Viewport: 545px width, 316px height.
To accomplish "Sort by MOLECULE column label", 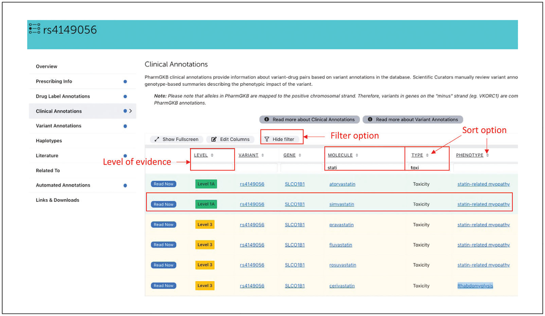I will pos(340,155).
